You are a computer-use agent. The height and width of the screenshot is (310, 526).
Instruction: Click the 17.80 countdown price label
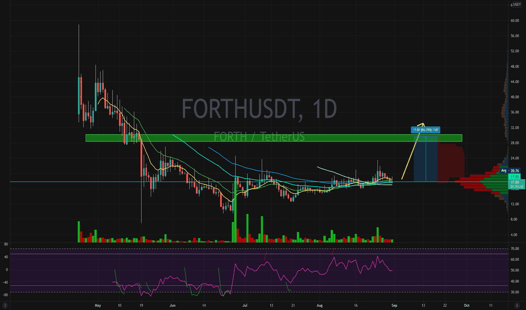coord(516,184)
